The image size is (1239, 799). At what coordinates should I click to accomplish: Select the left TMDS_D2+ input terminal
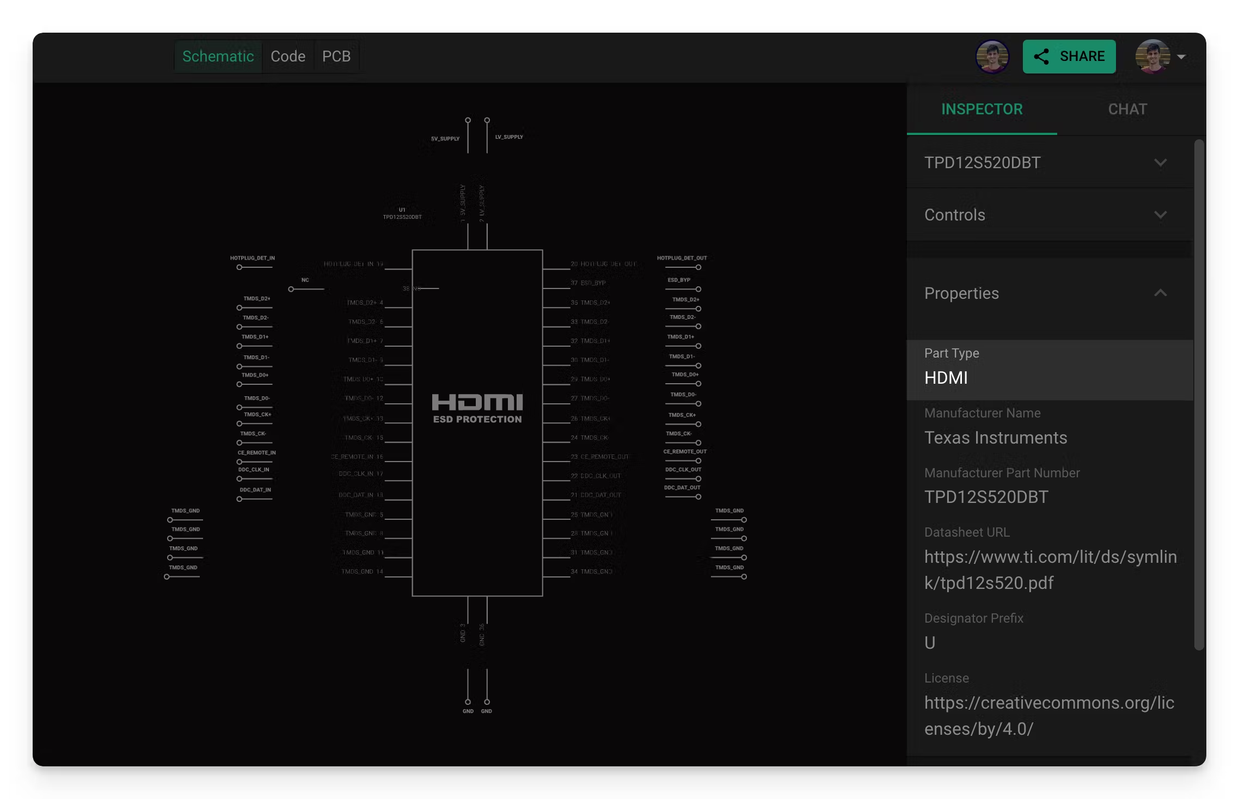pyautogui.click(x=255, y=303)
